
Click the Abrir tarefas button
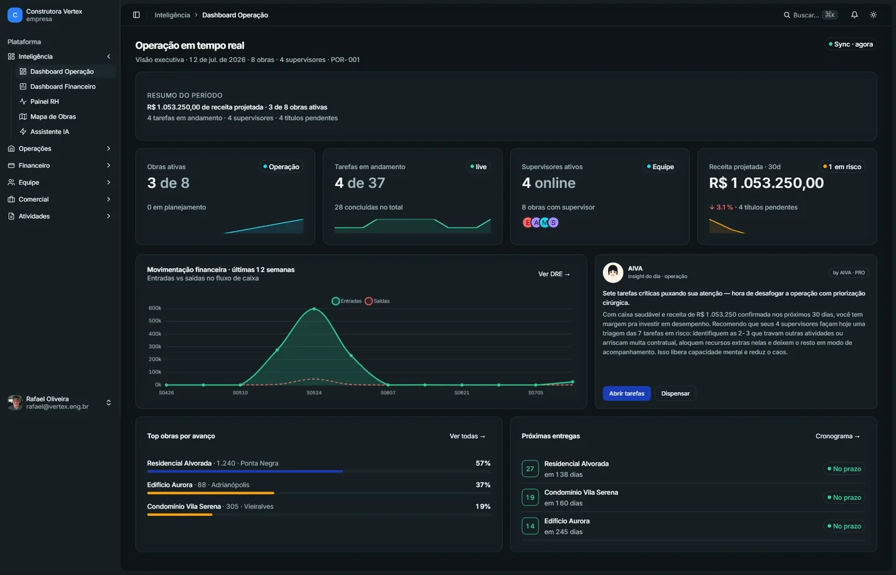(x=627, y=393)
